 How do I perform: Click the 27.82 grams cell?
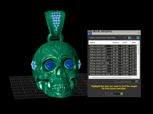click(x=116, y=46)
